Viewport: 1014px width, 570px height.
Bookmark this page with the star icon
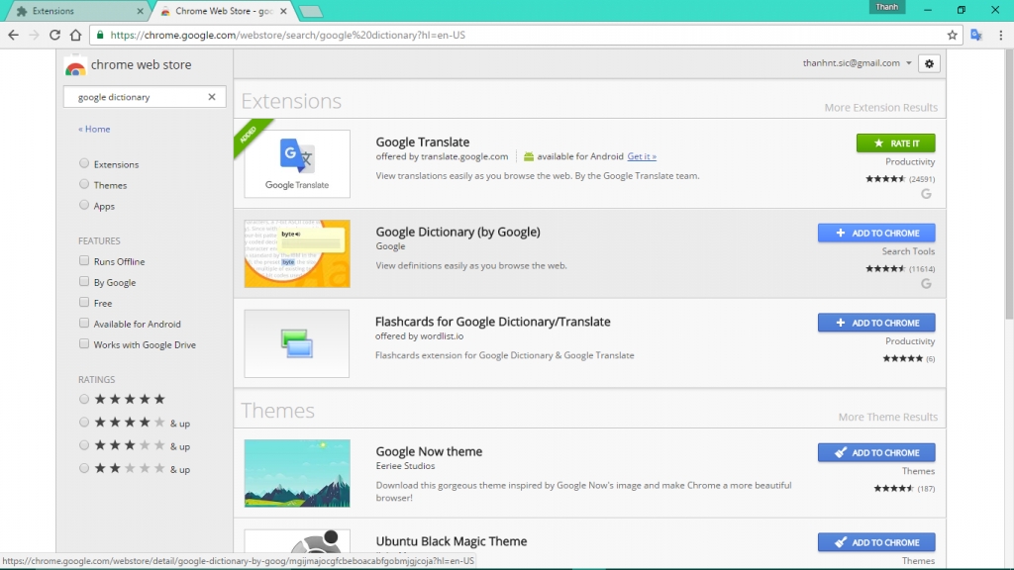(952, 35)
